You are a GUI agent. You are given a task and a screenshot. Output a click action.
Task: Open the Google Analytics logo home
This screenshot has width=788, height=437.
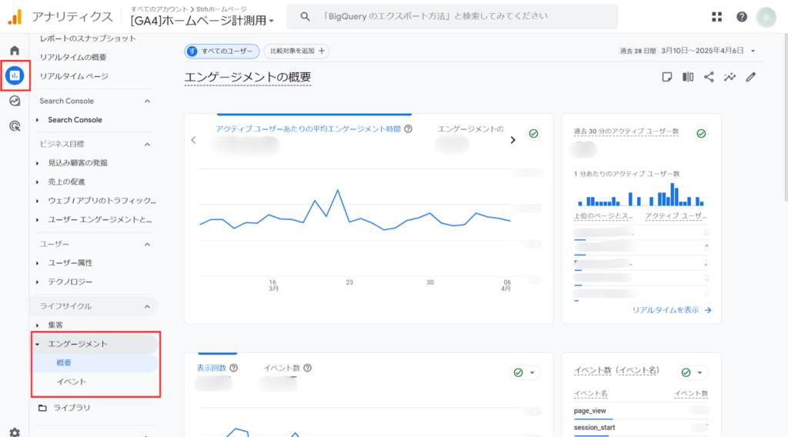click(15, 17)
